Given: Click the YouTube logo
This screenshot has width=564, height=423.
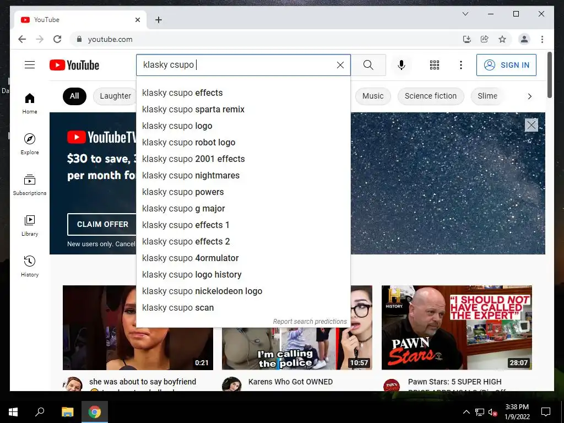Looking at the screenshot, I should click(x=74, y=65).
